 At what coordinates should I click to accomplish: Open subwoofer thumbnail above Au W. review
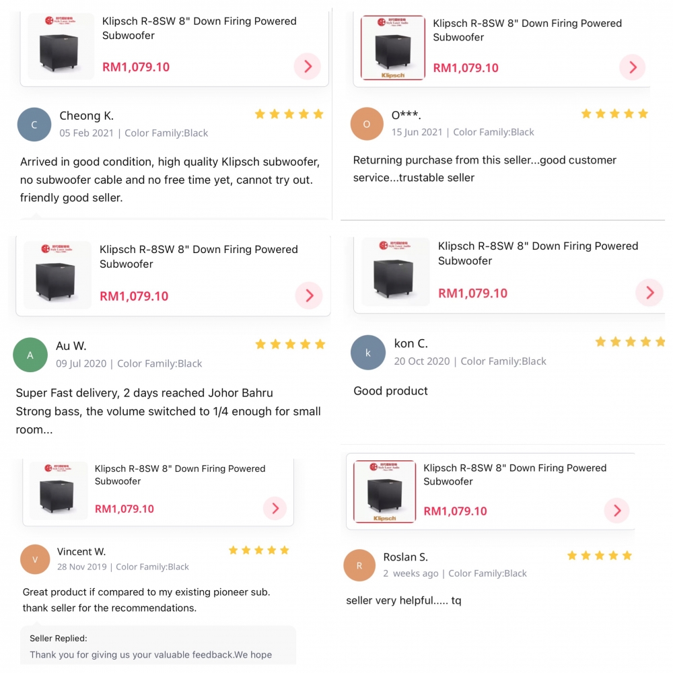(x=57, y=275)
